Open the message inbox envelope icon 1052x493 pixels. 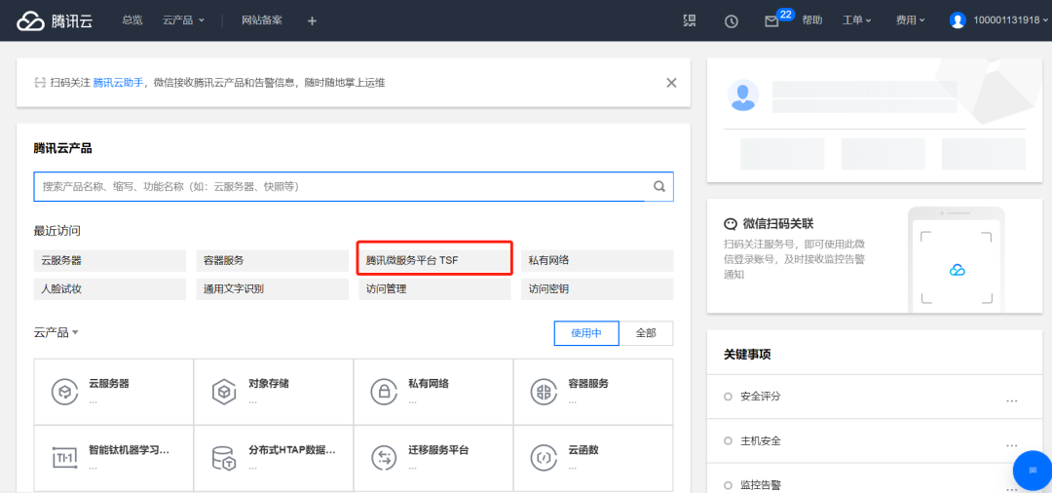click(x=771, y=21)
